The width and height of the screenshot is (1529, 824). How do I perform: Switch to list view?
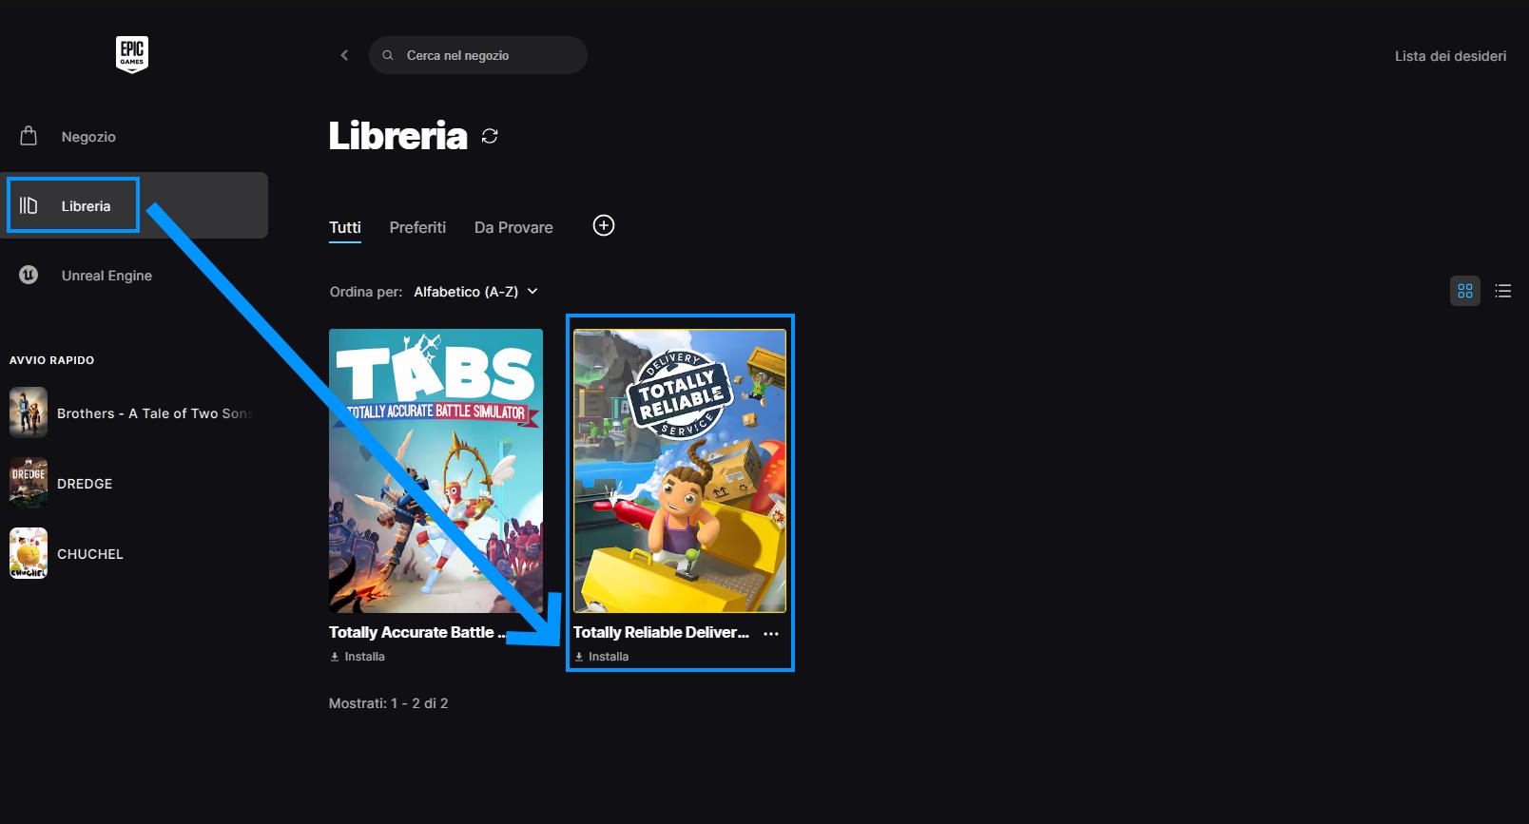(1503, 291)
